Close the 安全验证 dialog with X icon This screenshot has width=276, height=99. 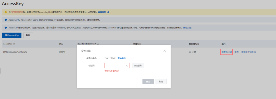tap(165, 51)
